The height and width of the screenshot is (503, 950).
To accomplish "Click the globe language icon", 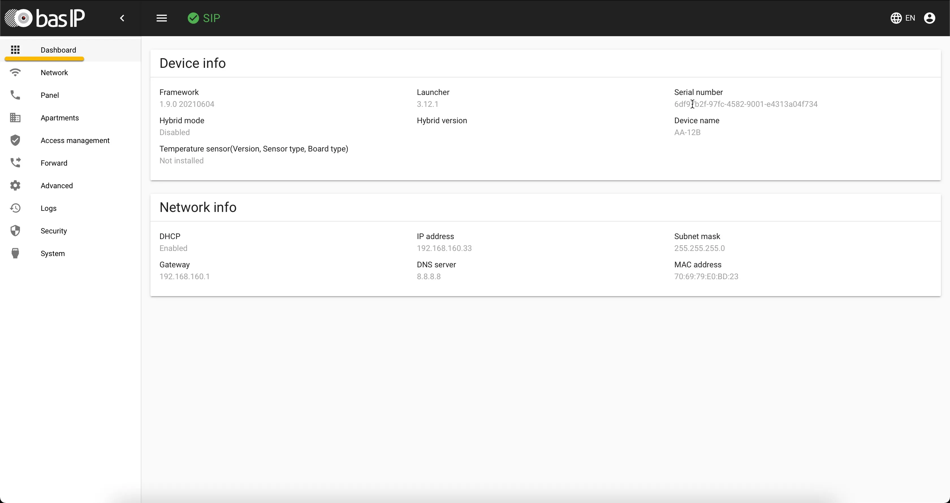I will click(896, 18).
